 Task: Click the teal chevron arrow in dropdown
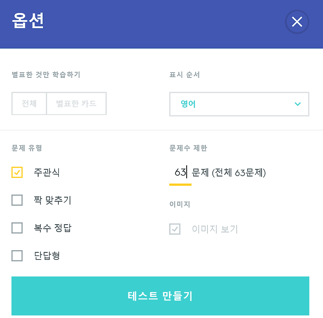pos(298,104)
